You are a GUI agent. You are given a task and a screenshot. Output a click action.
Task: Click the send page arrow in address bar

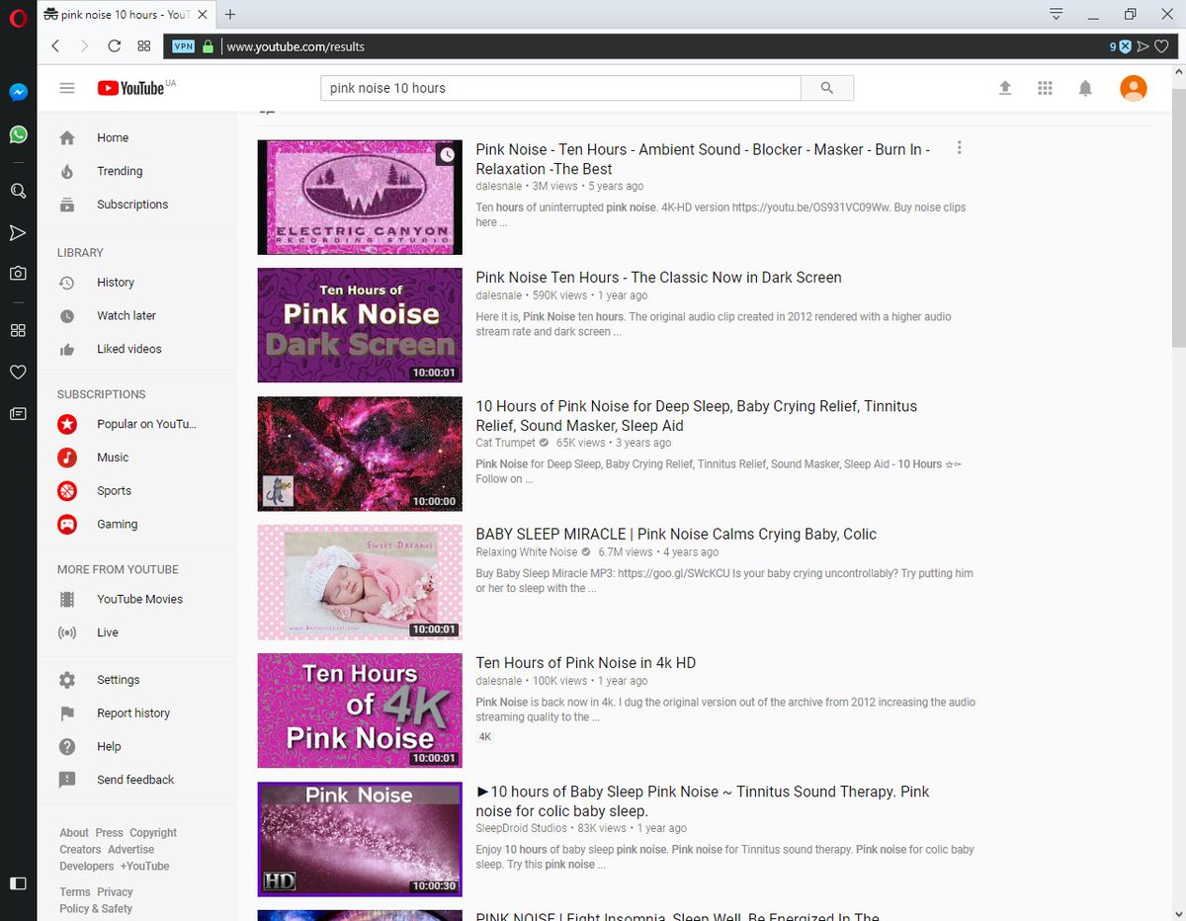pos(1143,46)
